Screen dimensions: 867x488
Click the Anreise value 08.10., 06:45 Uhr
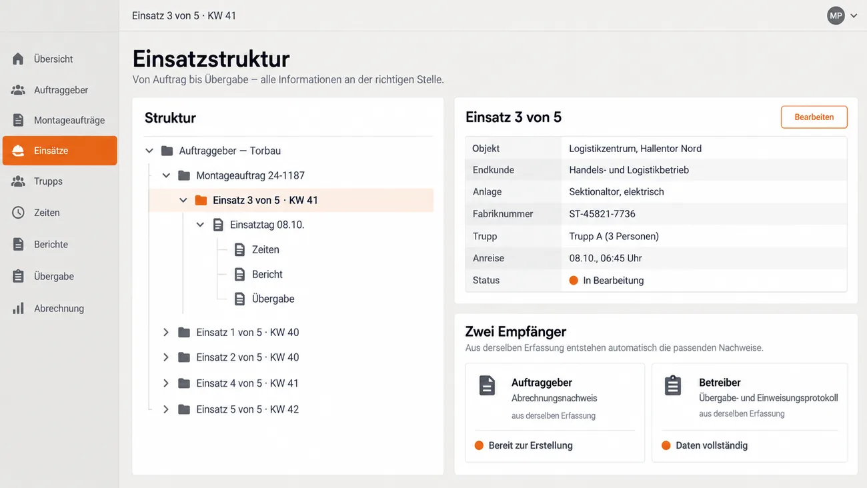click(606, 258)
